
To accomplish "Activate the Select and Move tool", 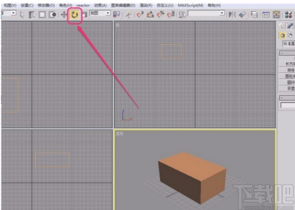I will tap(64, 14).
